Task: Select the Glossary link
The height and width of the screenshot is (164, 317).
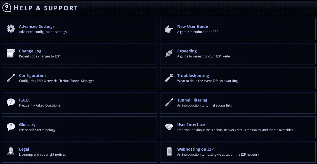Action: (27, 125)
